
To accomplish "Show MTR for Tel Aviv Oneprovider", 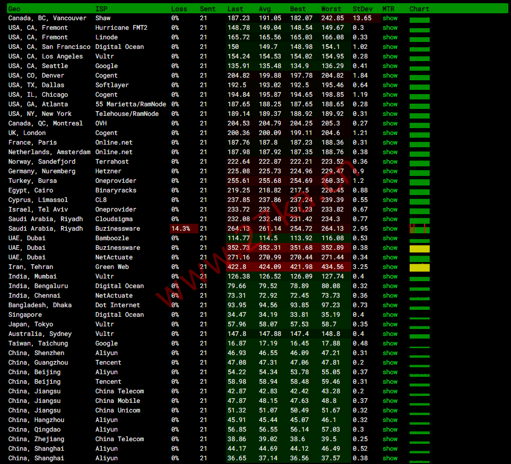I will pos(390,209).
